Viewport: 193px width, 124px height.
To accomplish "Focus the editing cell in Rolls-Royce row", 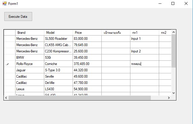I will pyautogui.click(x=144, y=64).
